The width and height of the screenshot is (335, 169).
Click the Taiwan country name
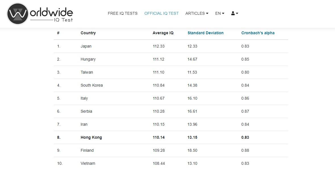87,72
